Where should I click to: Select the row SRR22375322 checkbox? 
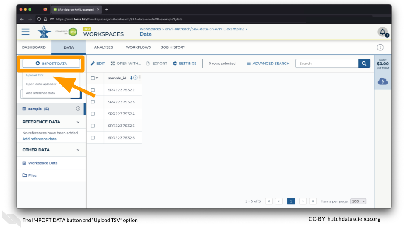[x=93, y=90]
